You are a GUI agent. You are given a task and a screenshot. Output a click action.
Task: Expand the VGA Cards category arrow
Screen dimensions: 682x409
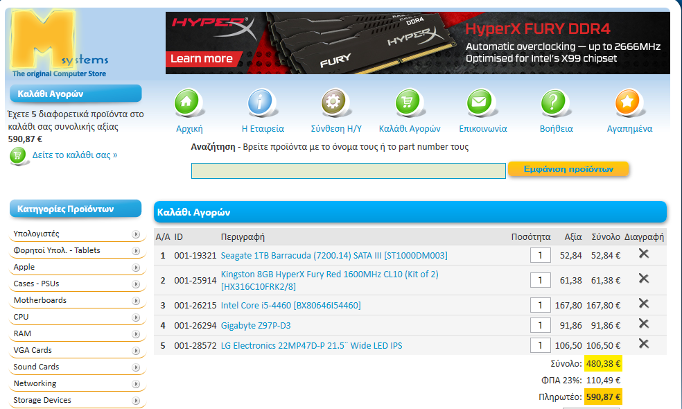point(136,351)
